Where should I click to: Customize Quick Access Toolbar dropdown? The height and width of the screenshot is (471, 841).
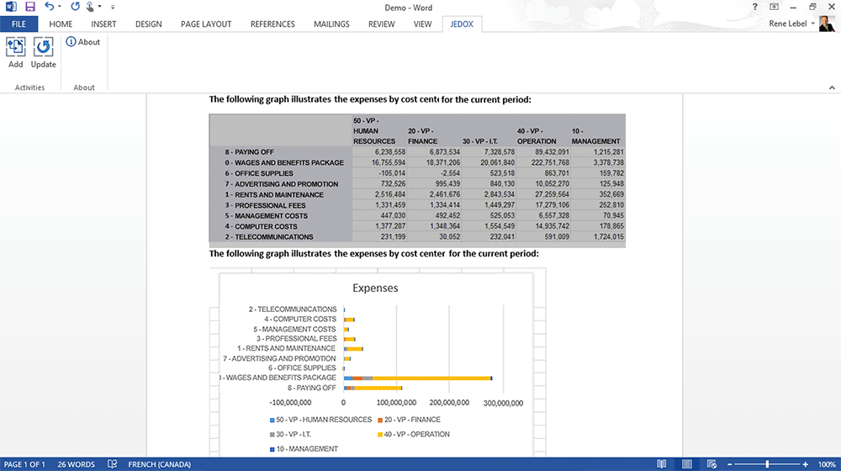113,7
